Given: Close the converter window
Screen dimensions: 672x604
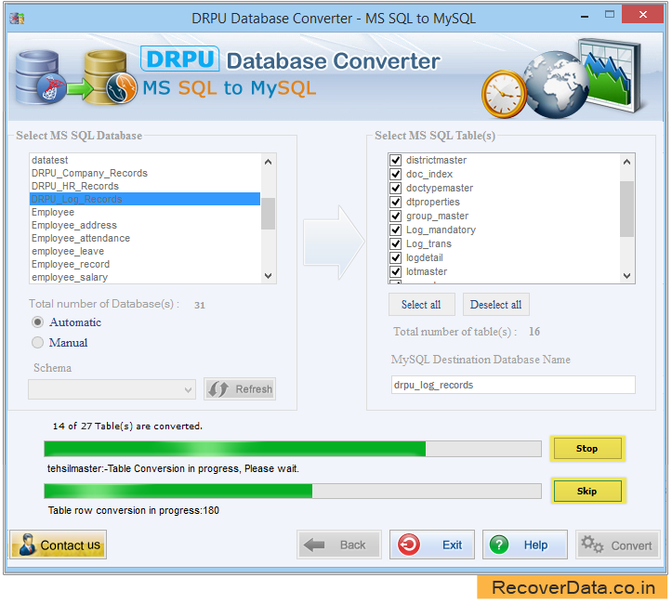Looking at the screenshot, I should click(643, 15).
